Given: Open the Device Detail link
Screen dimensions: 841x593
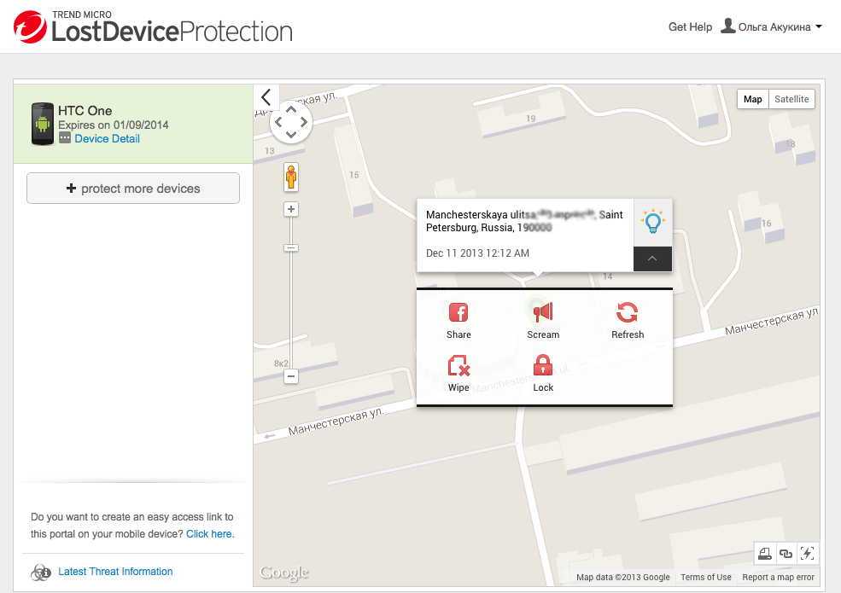Looking at the screenshot, I should coord(107,139).
